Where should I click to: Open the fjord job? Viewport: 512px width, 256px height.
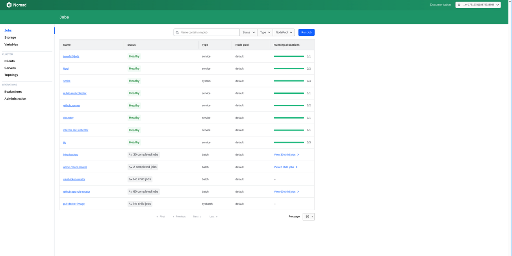click(x=66, y=69)
